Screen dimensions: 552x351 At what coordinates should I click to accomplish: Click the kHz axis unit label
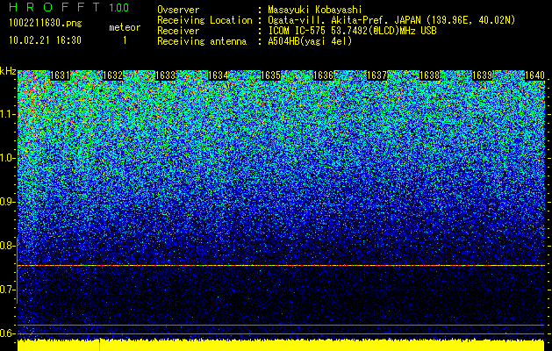[x=8, y=71]
